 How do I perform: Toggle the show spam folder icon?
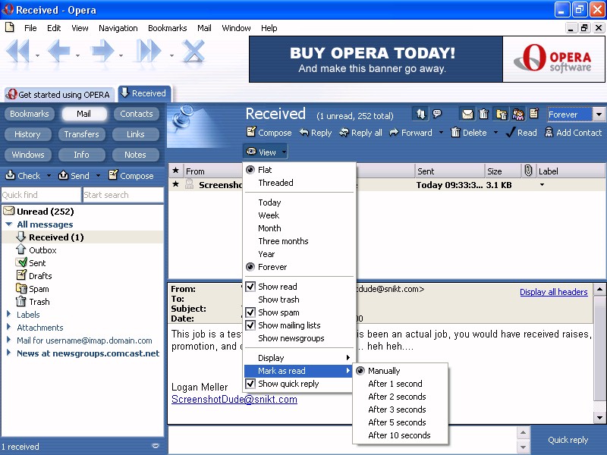pyautogui.click(x=502, y=115)
